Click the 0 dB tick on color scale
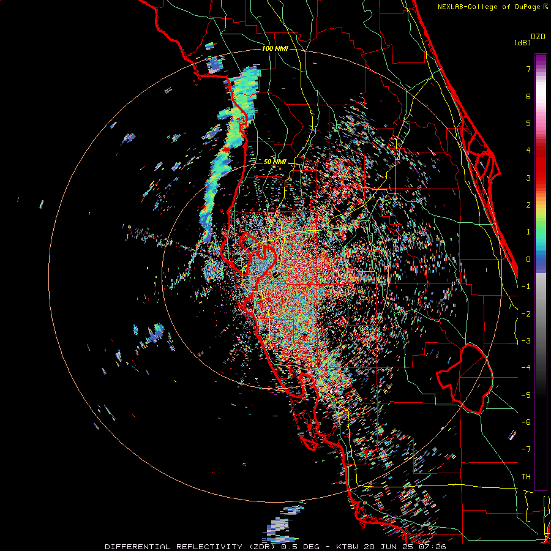 click(x=528, y=260)
